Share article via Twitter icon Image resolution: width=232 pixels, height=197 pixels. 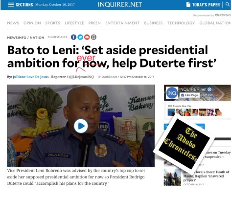point(80,37)
